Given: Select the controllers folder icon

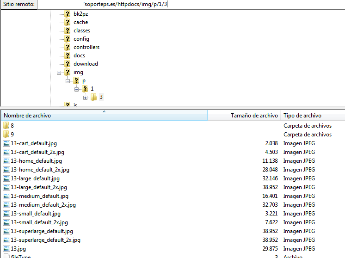Looking at the screenshot, I should [68, 47].
